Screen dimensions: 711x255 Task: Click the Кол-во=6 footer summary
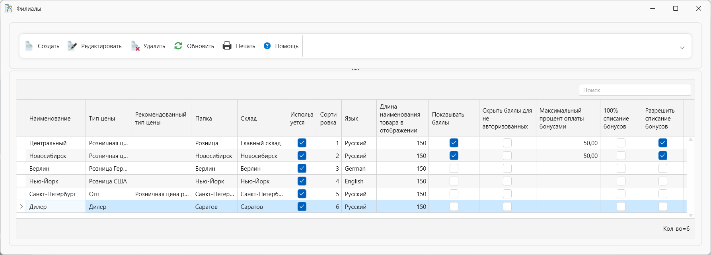click(676, 229)
